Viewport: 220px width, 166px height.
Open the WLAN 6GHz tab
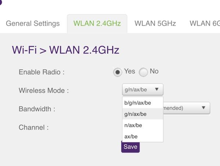(x=205, y=23)
